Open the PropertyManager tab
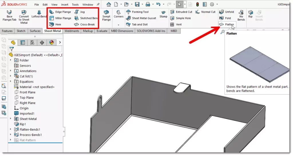Screen dimensions: 293x156 23,42
